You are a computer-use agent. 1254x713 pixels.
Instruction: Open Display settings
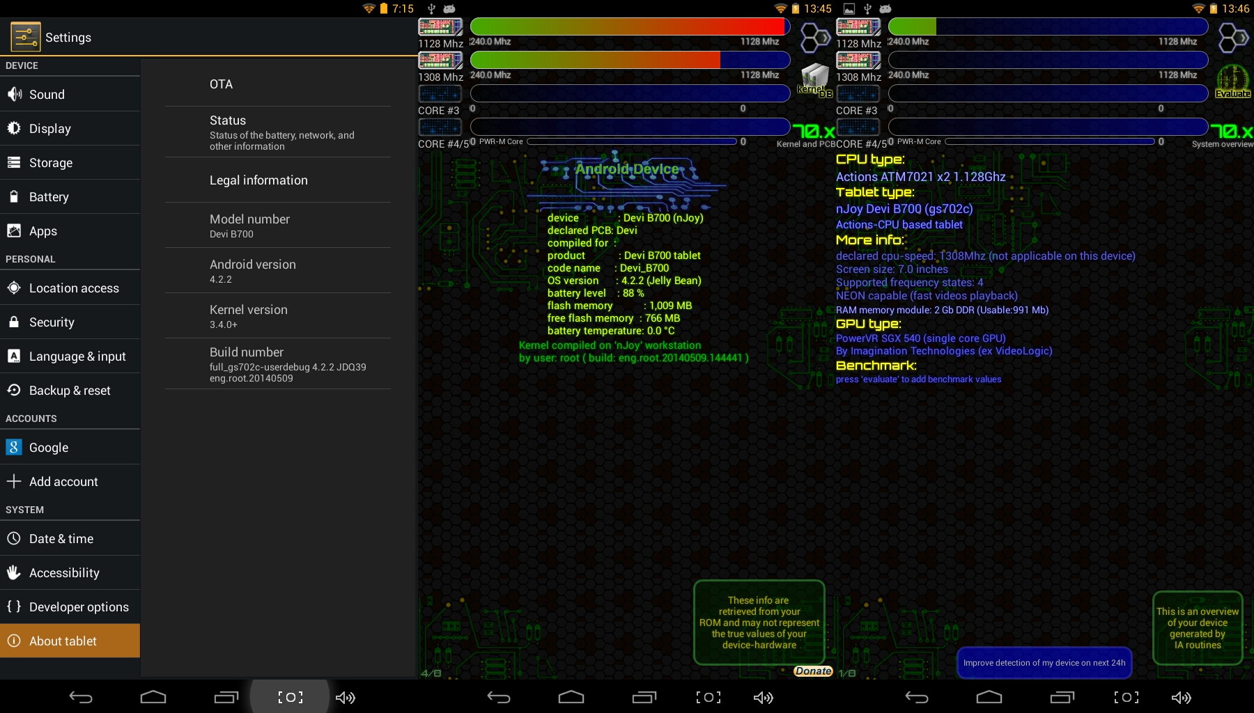(70, 128)
